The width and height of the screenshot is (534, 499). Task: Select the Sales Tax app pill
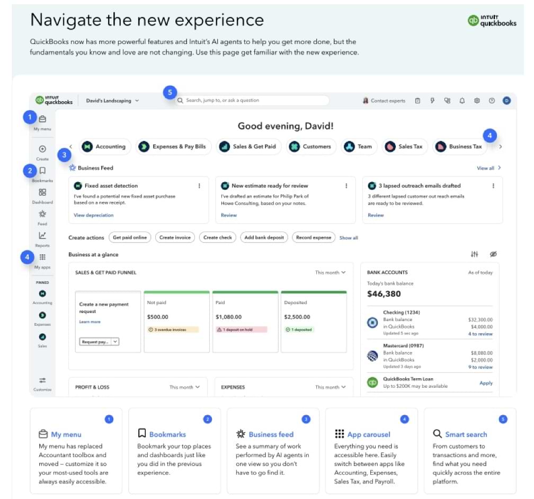point(405,147)
